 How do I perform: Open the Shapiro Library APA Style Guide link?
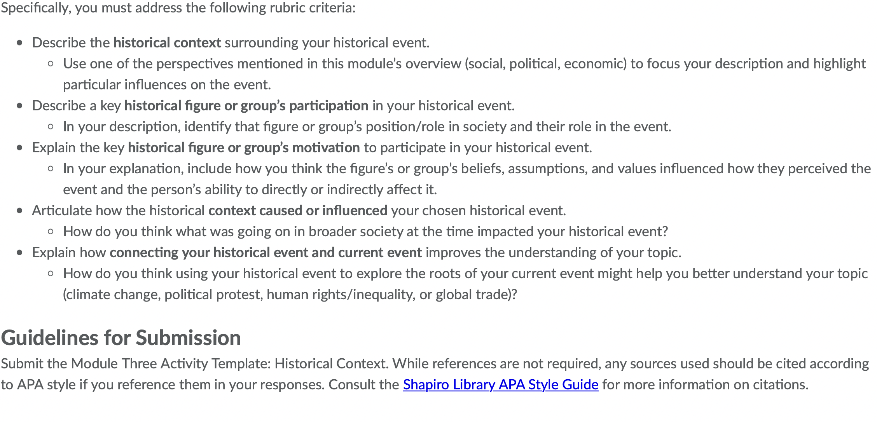501,384
